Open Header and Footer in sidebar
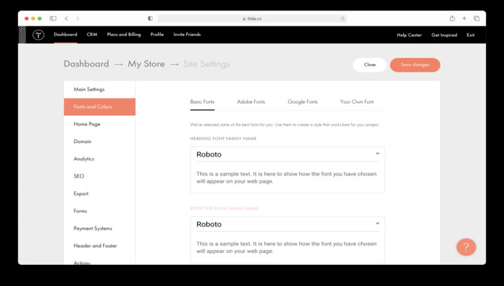 99,246
